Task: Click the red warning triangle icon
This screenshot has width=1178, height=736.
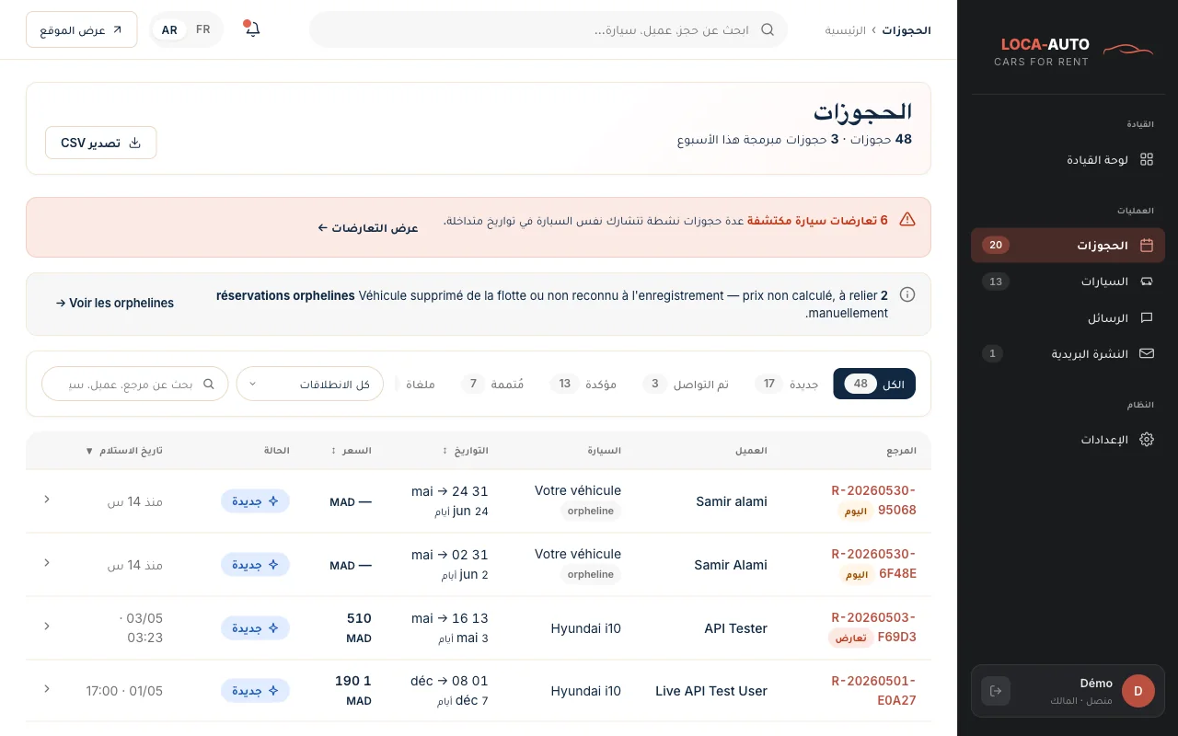Action: pyautogui.click(x=907, y=219)
